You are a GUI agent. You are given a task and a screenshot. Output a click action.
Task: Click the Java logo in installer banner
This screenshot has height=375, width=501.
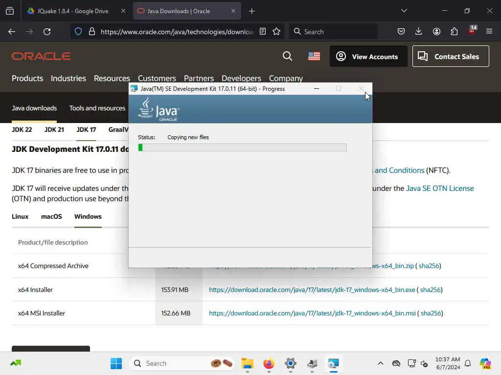159,109
